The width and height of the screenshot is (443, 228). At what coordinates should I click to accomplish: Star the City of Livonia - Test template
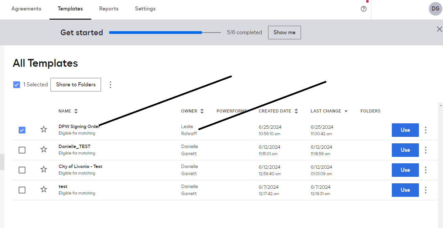click(44, 169)
